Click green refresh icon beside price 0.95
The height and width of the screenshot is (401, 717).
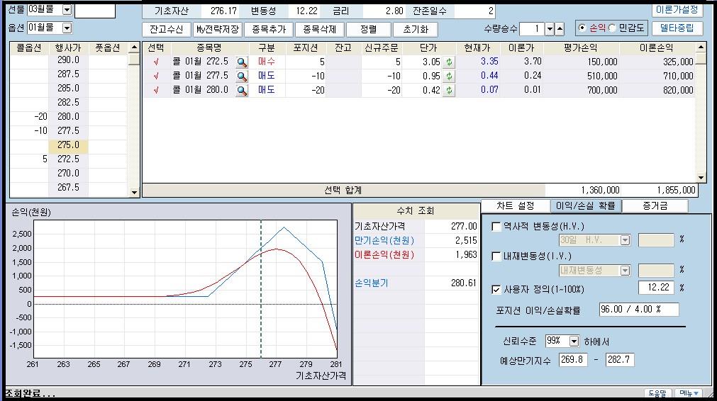click(x=448, y=76)
